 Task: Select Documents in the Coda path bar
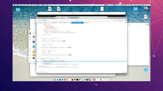click(x=45, y=22)
